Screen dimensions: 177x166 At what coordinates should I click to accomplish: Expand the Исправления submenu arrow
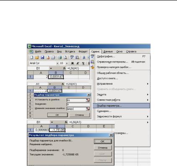[148, 84]
